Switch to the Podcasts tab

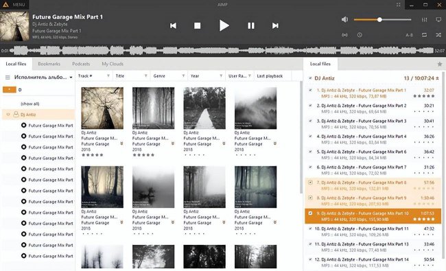[x=81, y=64]
